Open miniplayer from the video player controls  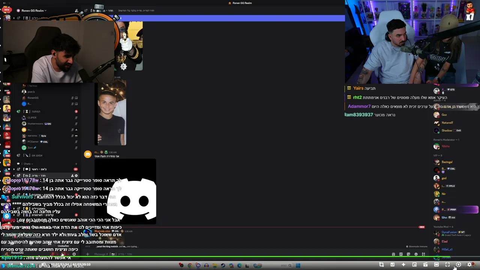(x=414, y=265)
